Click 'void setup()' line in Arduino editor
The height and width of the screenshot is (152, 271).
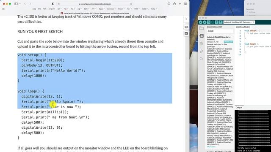pyautogui.click(x=252, y=30)
